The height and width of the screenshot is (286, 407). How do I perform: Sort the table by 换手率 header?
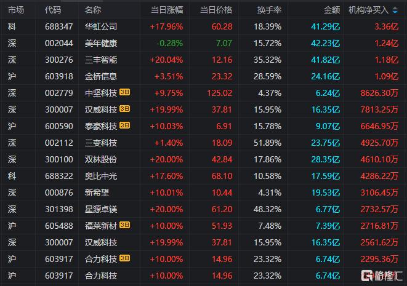(x=269, y=10)
